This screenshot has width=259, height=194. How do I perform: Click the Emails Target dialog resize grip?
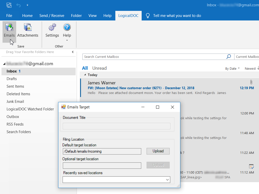(x=178, y=186)
